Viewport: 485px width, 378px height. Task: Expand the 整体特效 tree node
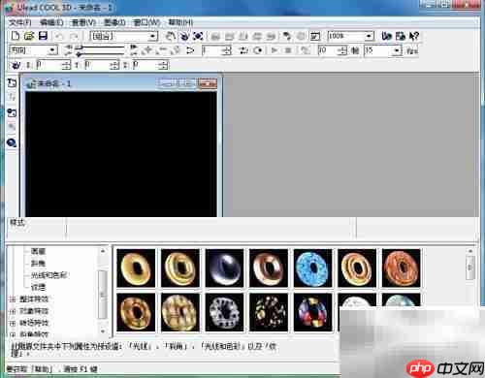point(13,299)
